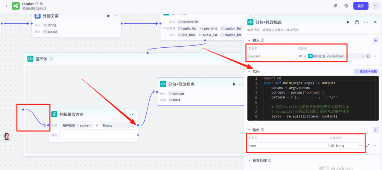Click the info icon beside shudan title
Screen dimensions: 382x170
(x=37, y=4)
